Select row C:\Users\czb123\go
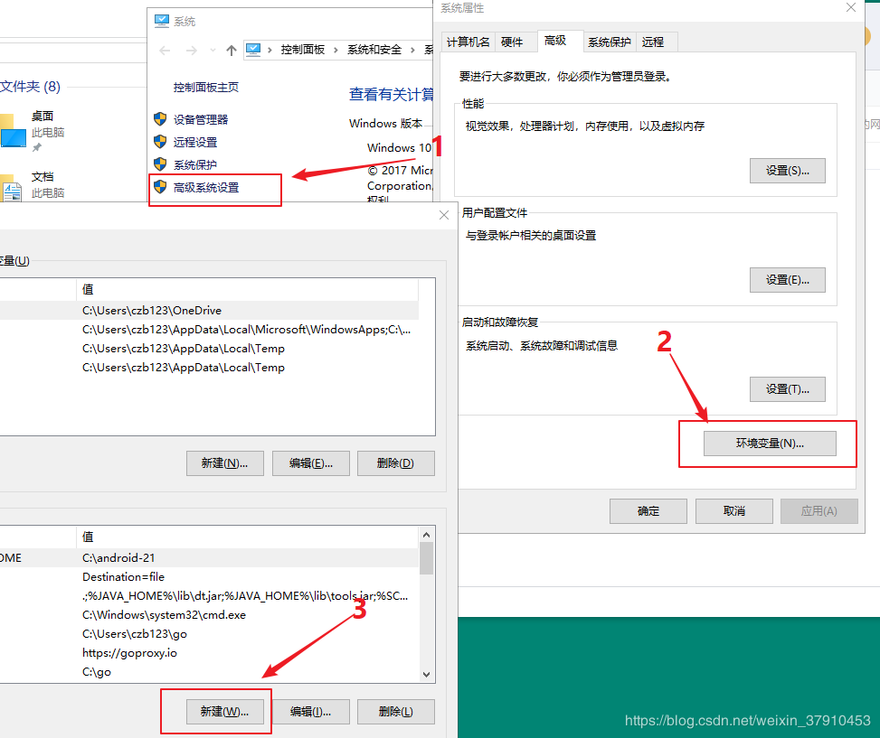This screenshot has width=880, height=738. 209,634
